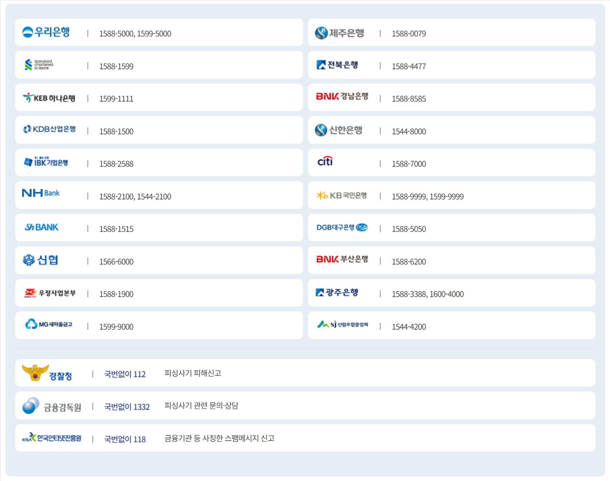Viewport: 610px width, 481px height.
Task: Click the 산림조합중앙회 logo
Action: coord(342,324)
